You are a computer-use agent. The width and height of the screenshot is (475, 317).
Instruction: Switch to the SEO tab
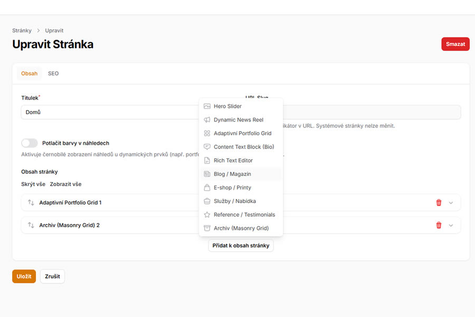[53, 73]
